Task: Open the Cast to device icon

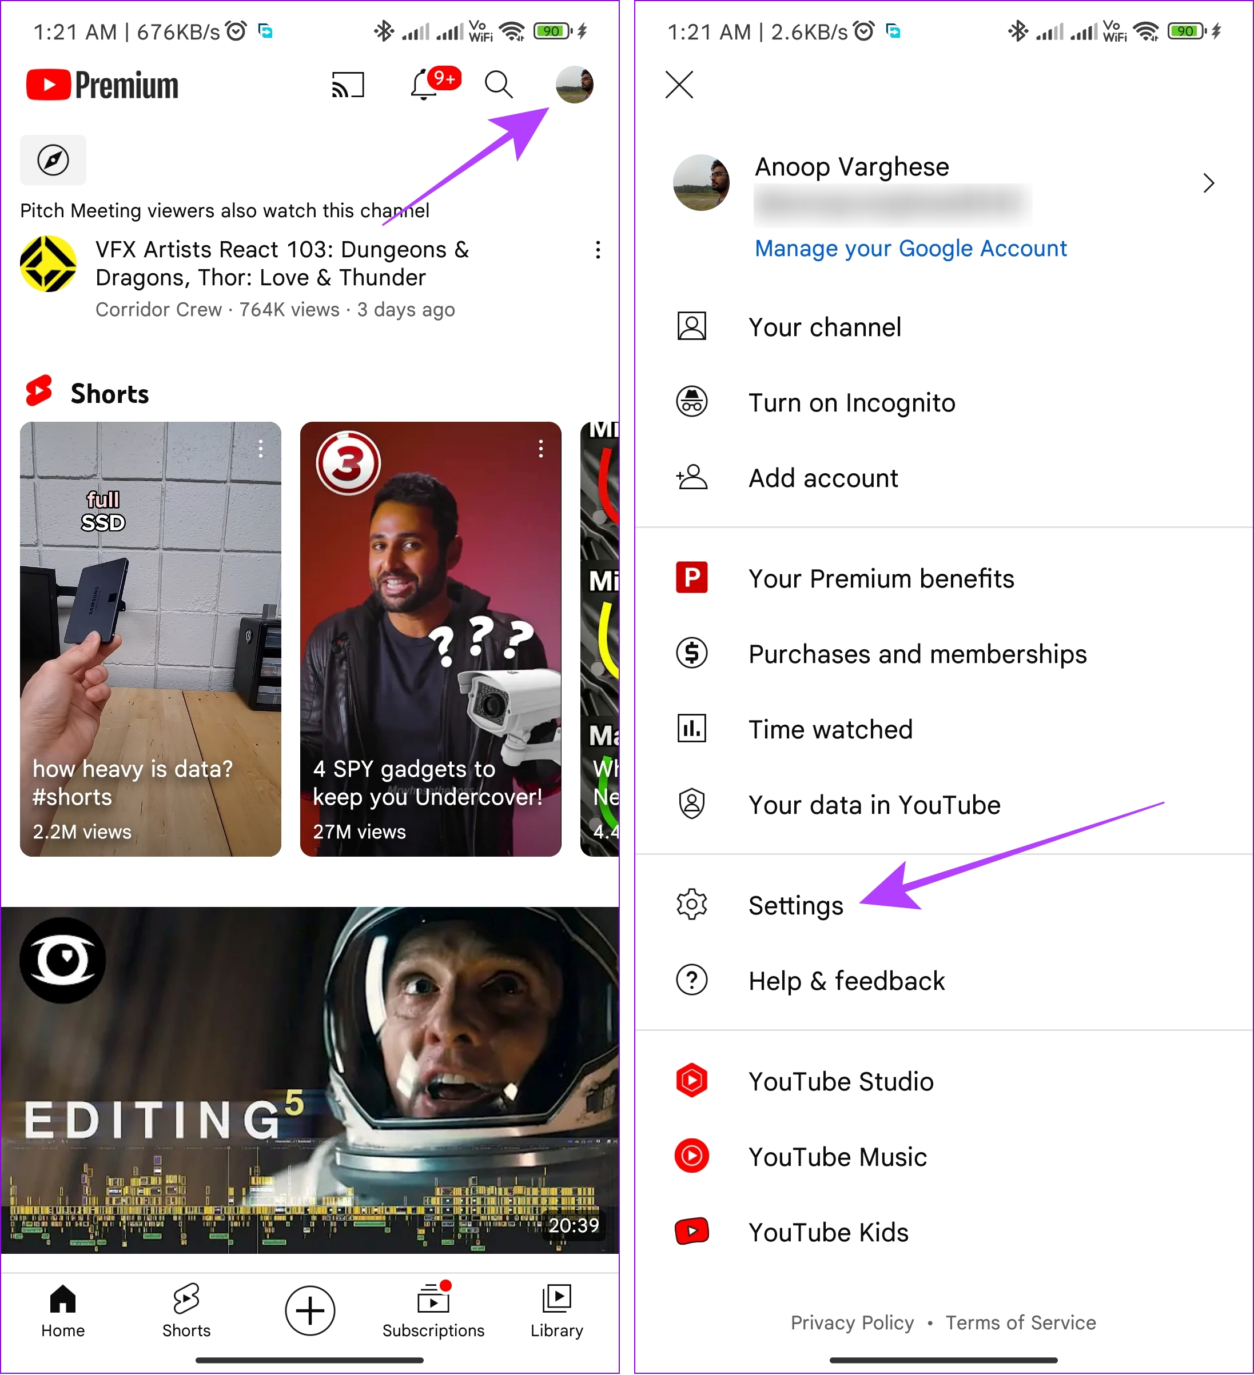Action: click(348, 85)
